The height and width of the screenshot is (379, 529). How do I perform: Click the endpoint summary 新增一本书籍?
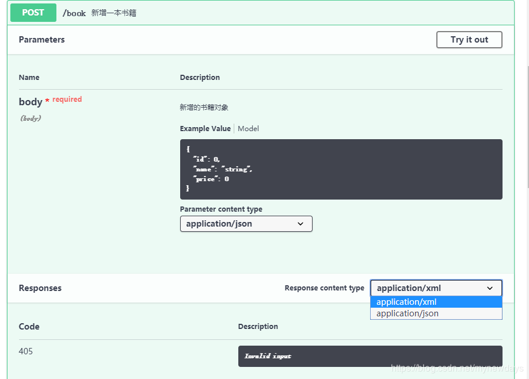pyautogui.click(x=114, y=13)
